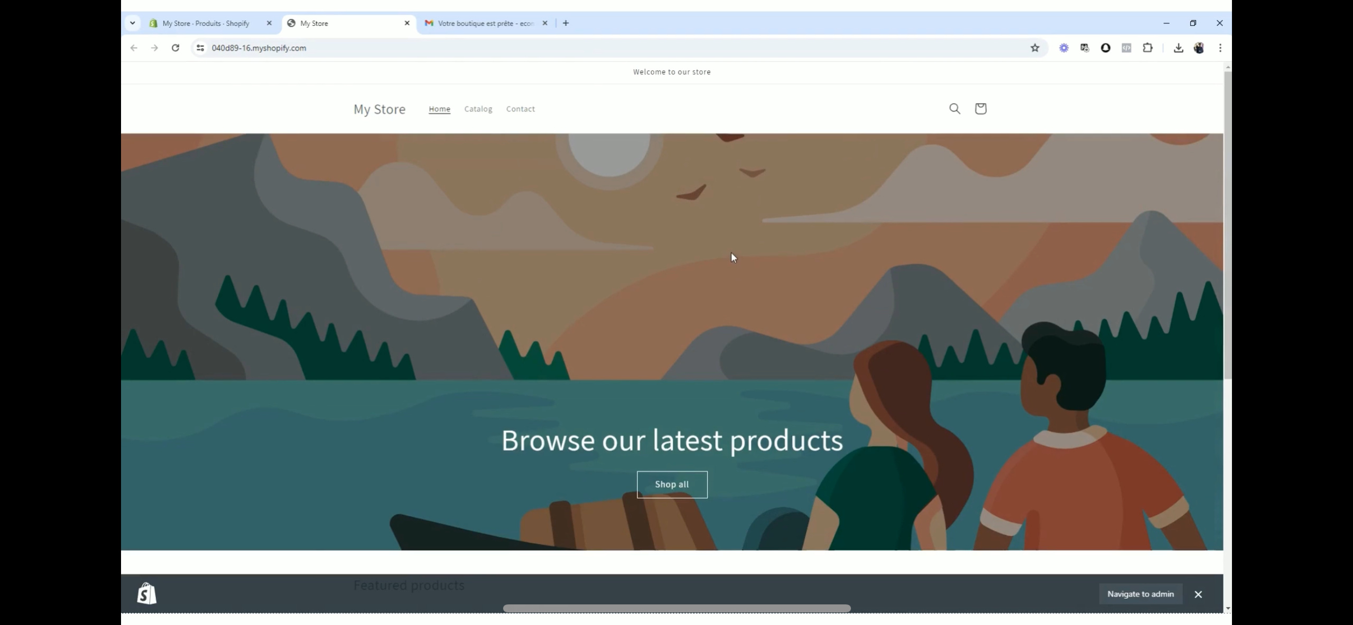
Task: Click the blue gear-shaped extension icon
Action: pos(1064,48)
